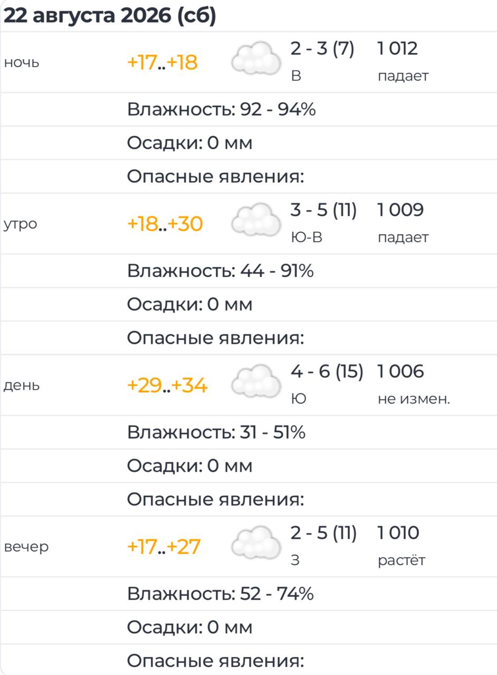Select the date header 22 августа 2026 (сб)

[x=110, y=16]
